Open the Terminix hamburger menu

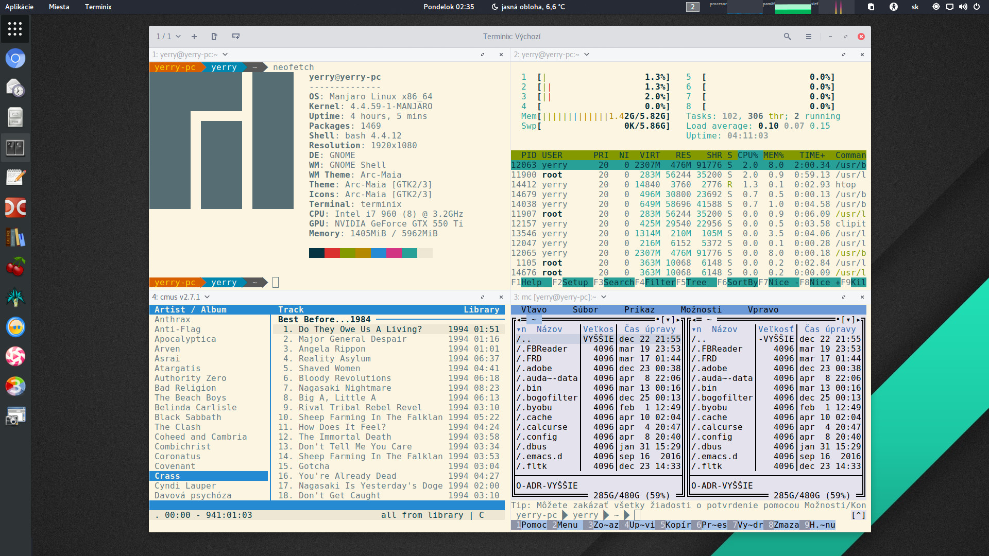[809, 37]
